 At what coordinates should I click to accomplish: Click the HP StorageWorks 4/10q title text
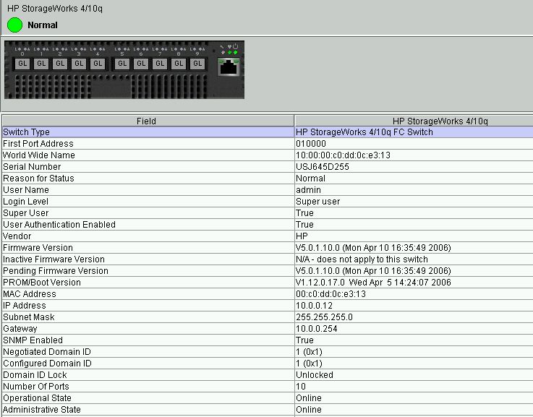(x=55, y=9)
